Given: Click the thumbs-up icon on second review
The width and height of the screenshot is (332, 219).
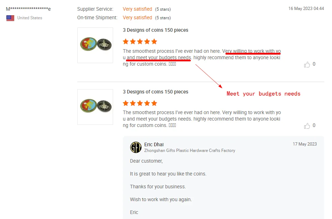Looking at the screenshot, I should (x=307, y=126).
